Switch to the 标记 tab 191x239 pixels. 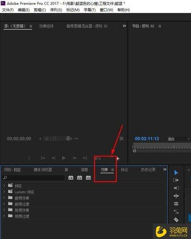[x=124, y=170]
